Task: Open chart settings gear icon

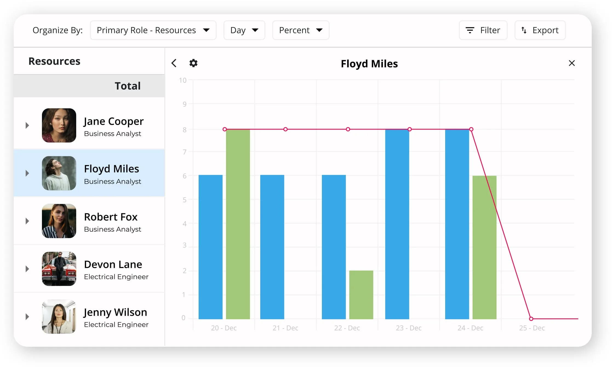Action: [x=193, y=63]
